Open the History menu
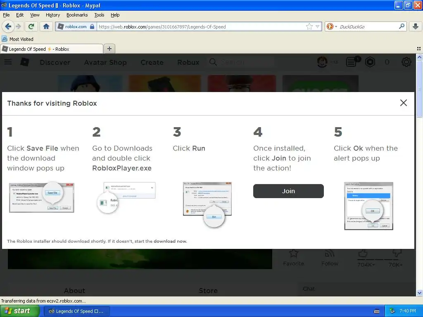 click(52, 15)
